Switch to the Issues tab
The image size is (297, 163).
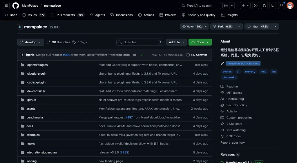34,15
